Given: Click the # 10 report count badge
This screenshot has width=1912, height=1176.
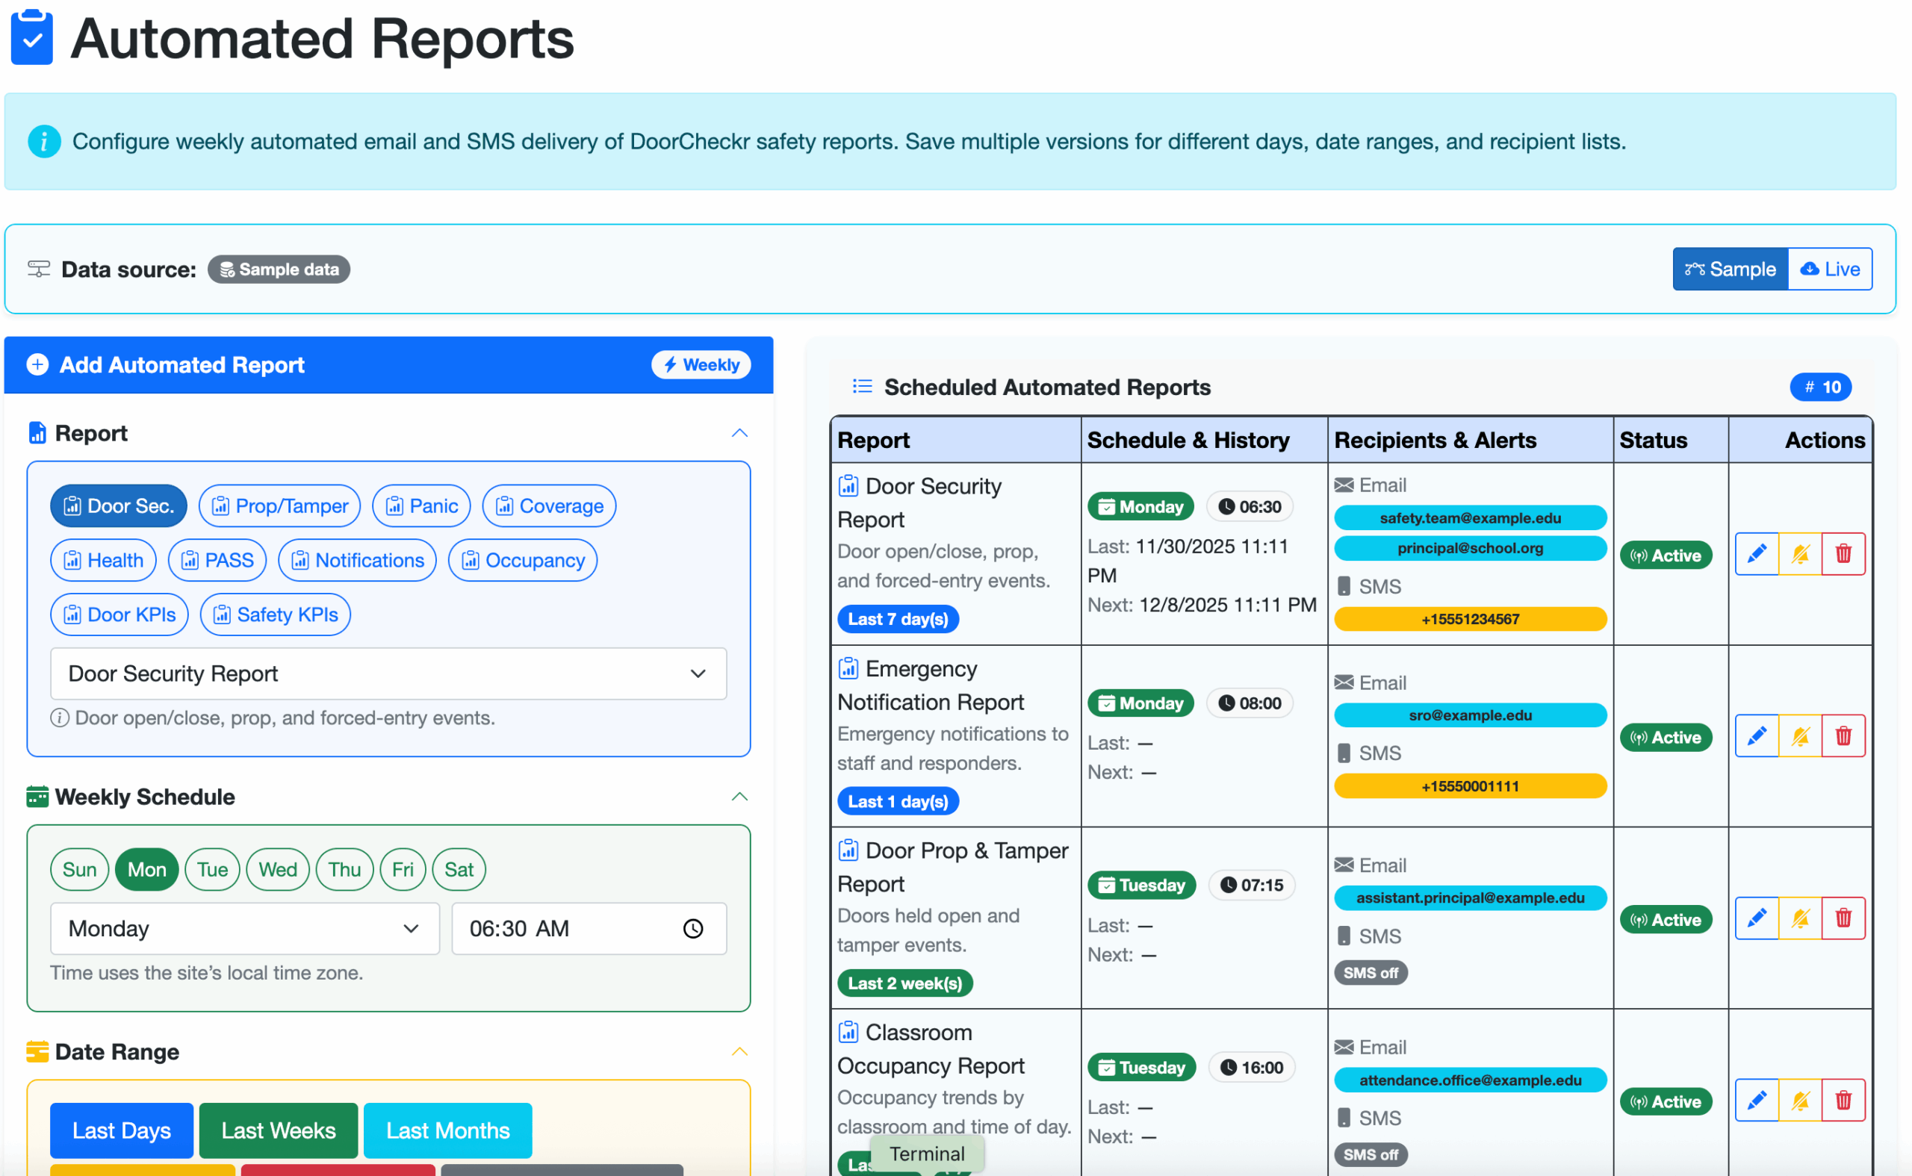Looking at the screenshot, I should pos(1821,387).
